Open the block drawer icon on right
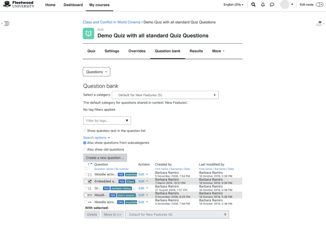Image resolution: width=326 pixels, height=227 pixels. (319, 24)
